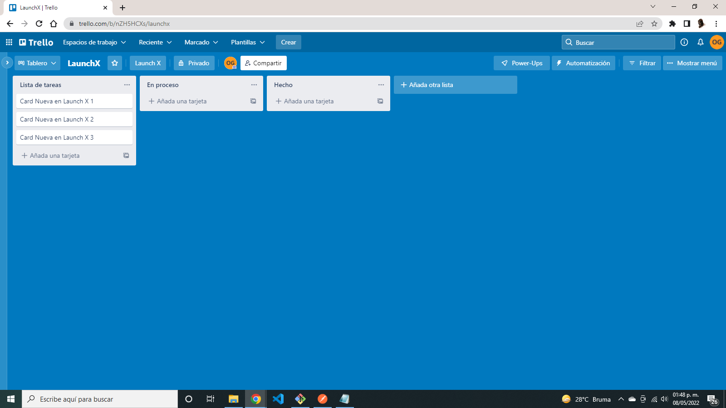
Task: Edit the LaunchX board title
Action: 84,63
